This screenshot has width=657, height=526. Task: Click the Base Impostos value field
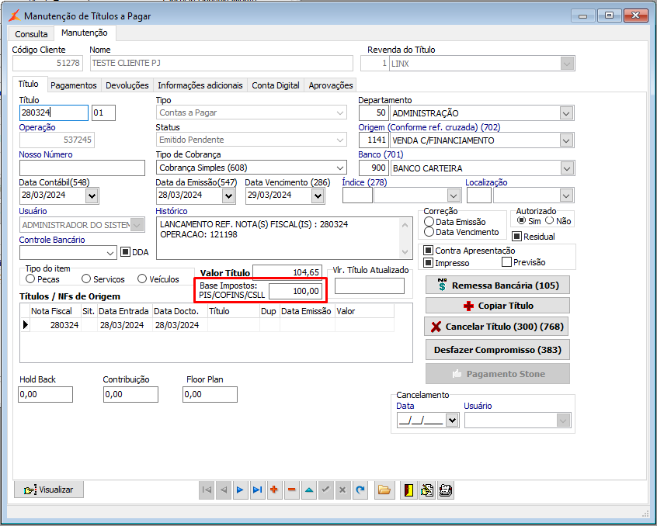coord(296,291)
